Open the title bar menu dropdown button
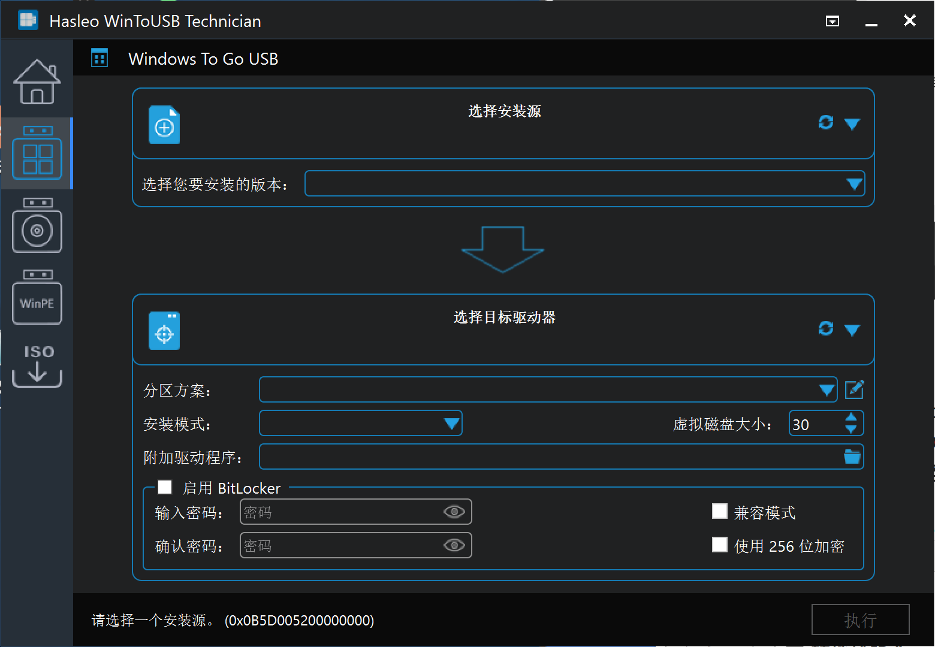Viewport: 935px width, 647px height. coord(833,22)
